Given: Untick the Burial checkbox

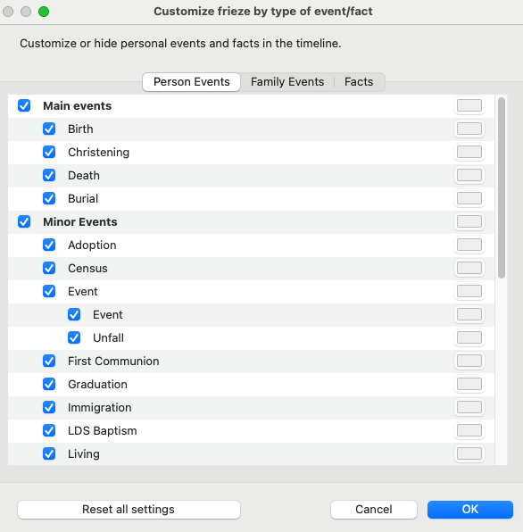Looking at the screenshot, I should (49, 198).
